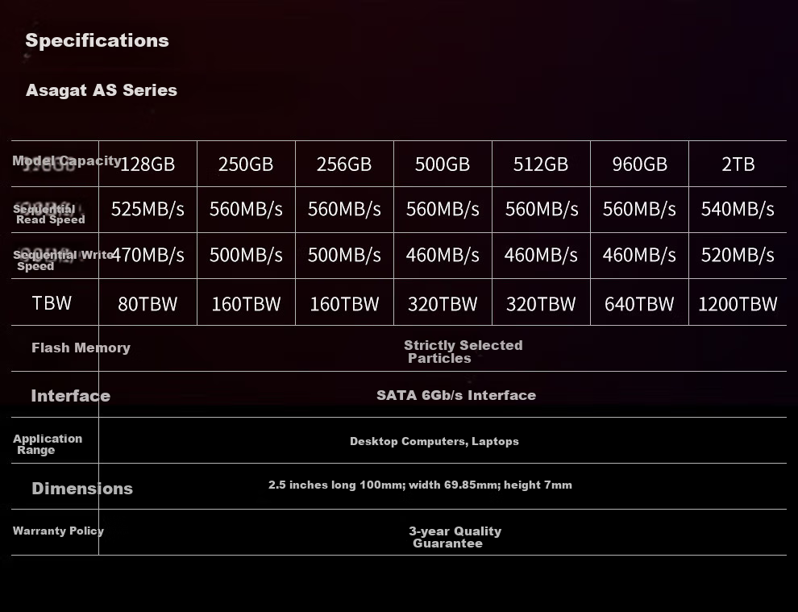798x612 pixels.
Task: Click the TBW row label
Action: click(x=52, y=303)
